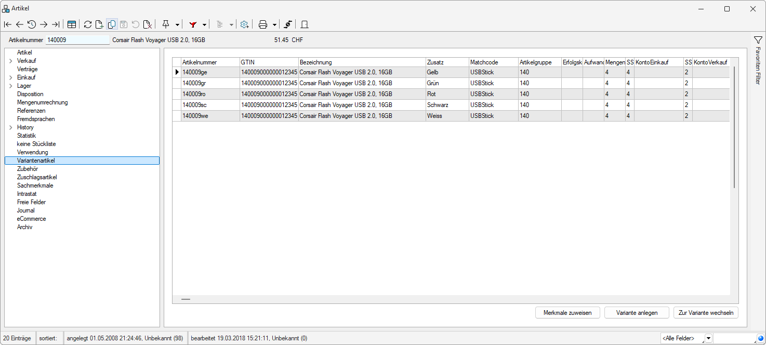
Task: Open the Verträge tree entry
Action: pos(27,69)
